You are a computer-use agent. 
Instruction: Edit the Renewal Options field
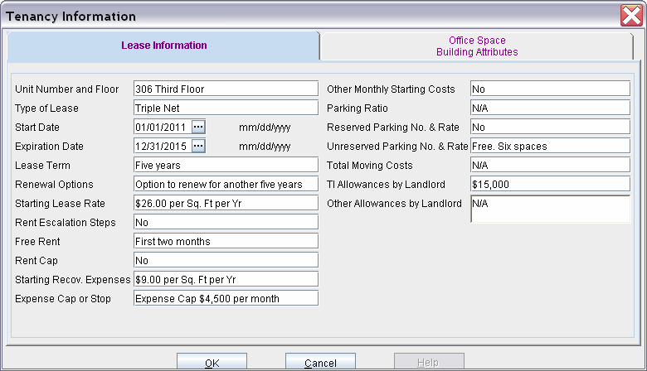point(226,184)
